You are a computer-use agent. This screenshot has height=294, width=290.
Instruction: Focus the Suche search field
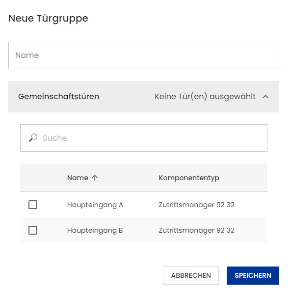point(144,138)
